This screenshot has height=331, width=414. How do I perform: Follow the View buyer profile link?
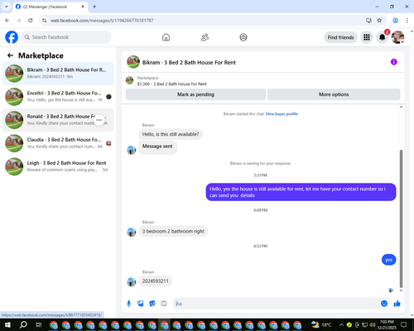[282, 114]
